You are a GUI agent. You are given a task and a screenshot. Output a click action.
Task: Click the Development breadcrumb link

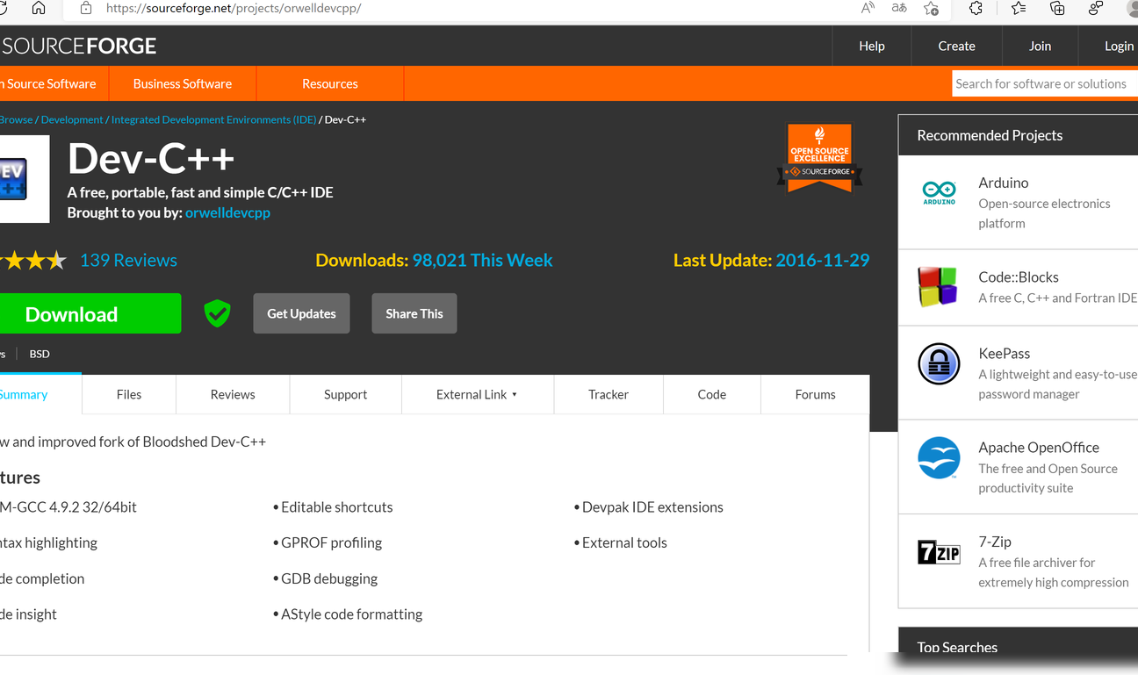[72, 119]
